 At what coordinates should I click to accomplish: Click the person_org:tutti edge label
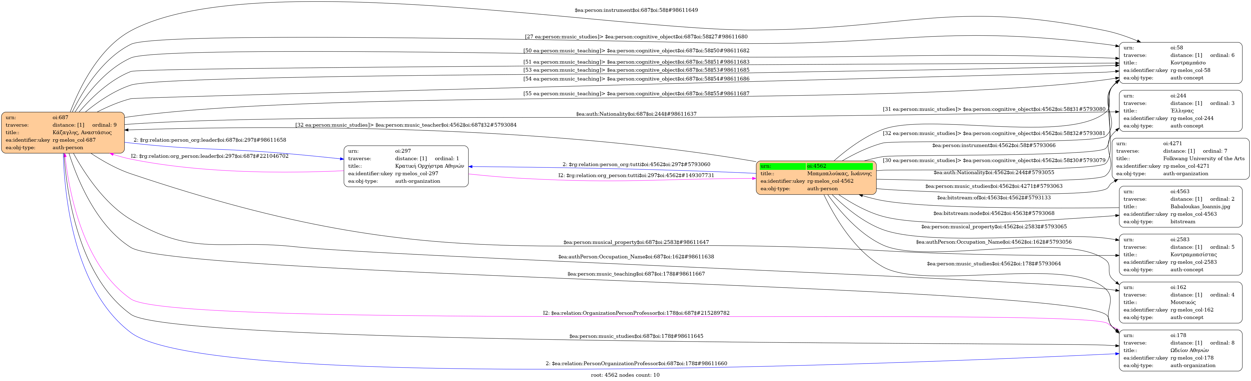point(636,164)
